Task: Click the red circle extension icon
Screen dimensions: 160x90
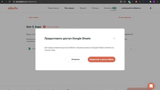Action: (x=136, y=2)
